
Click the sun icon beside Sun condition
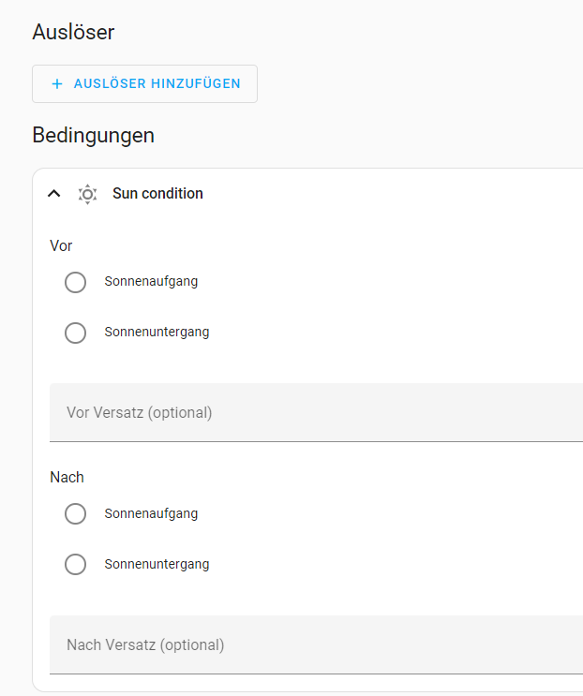pyautogui.click(x=87, y=194)
